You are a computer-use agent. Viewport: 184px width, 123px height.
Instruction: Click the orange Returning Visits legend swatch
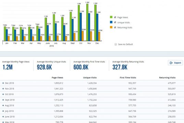(111, 27)
